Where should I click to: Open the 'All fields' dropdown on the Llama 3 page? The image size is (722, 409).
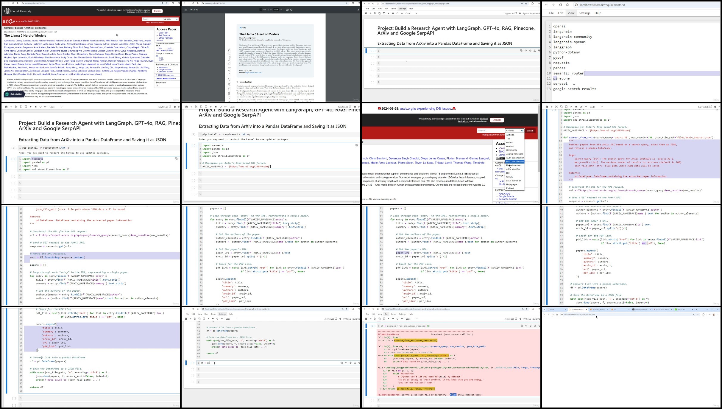click(x=171, y=19)
